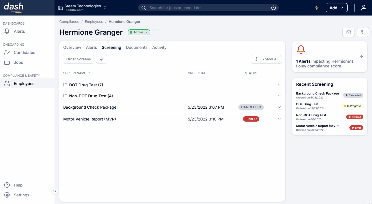The height and width of the screenshot is (204, 372).
Task: Click the lightning bolt in the top bar
Action: click(x=316, y=8)
